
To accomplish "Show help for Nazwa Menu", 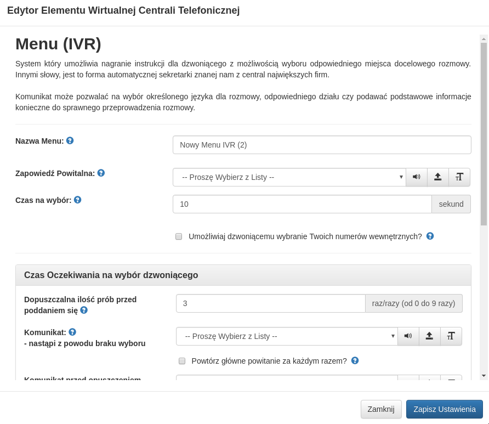I will click(x=70, y=140).
